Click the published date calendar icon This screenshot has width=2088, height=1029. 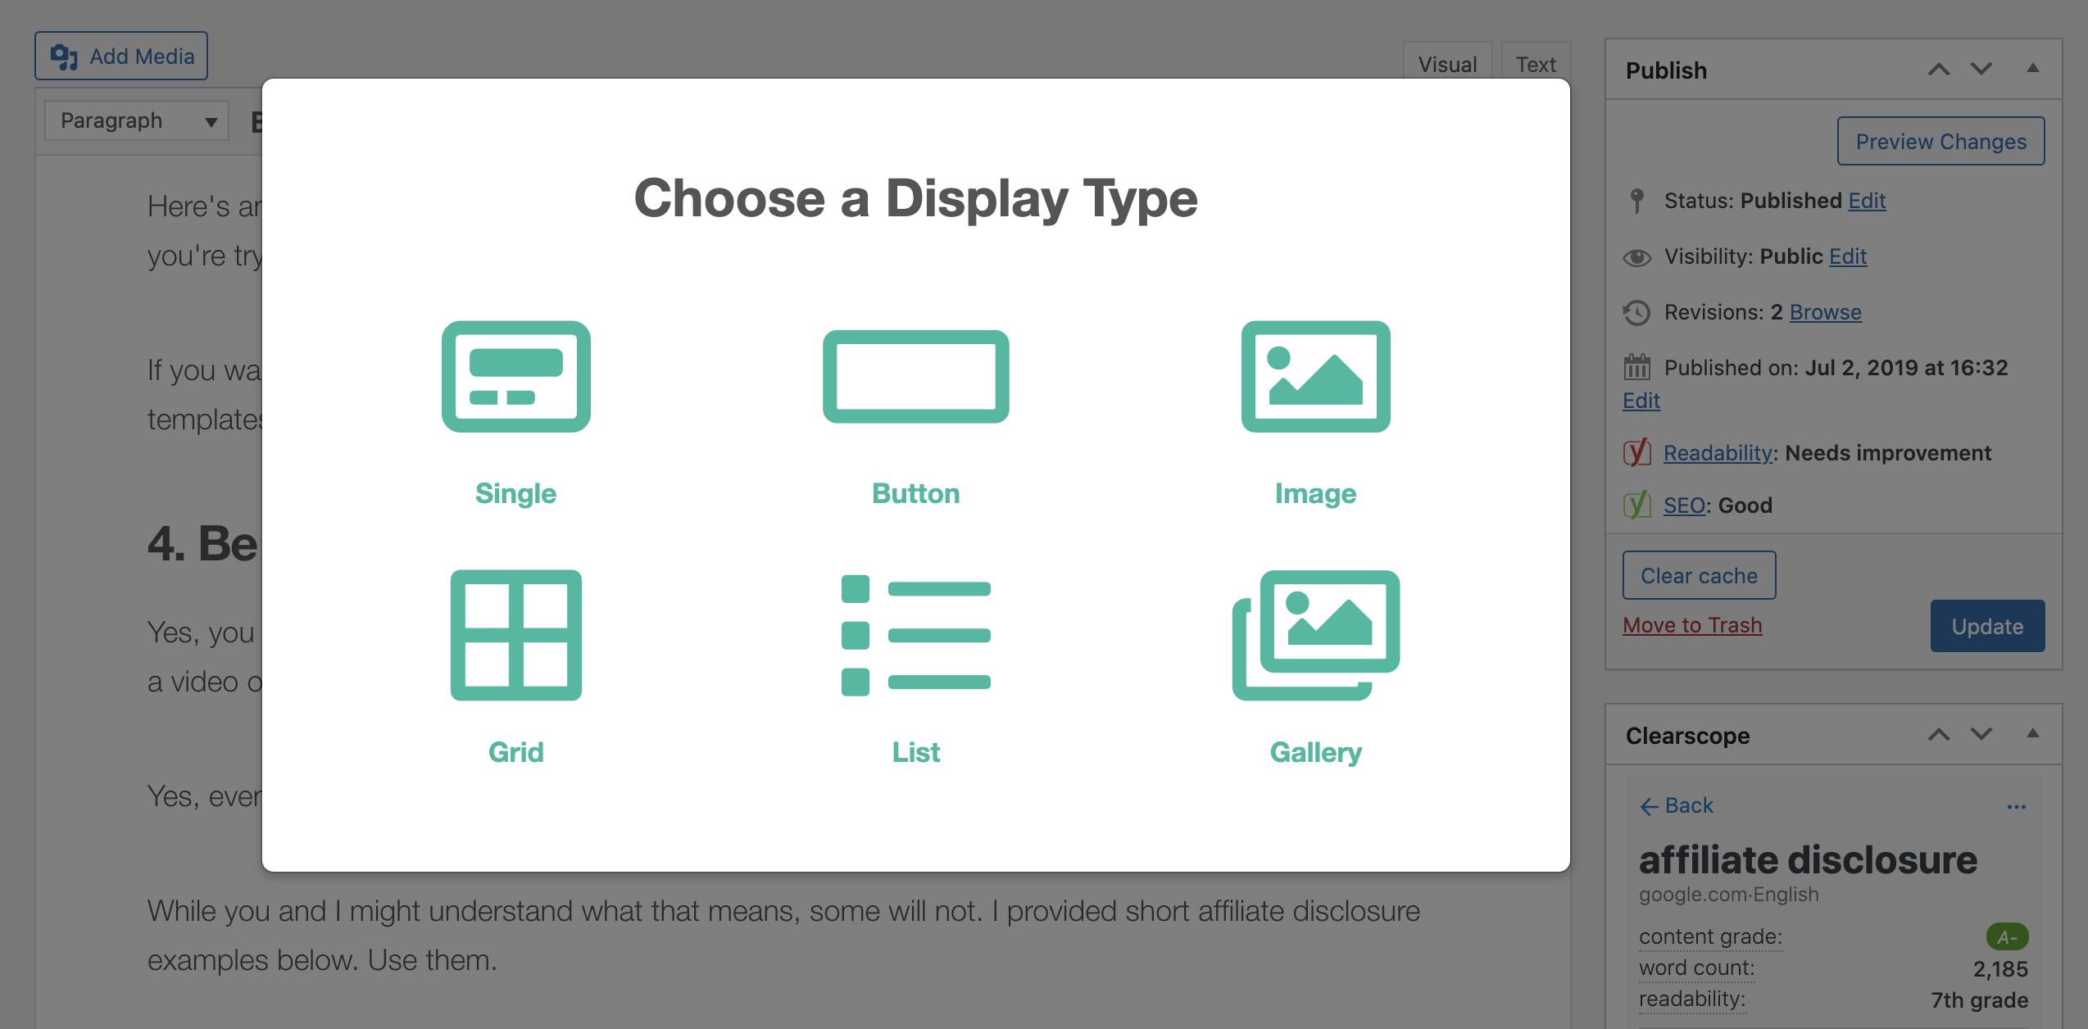point(1636,366)
